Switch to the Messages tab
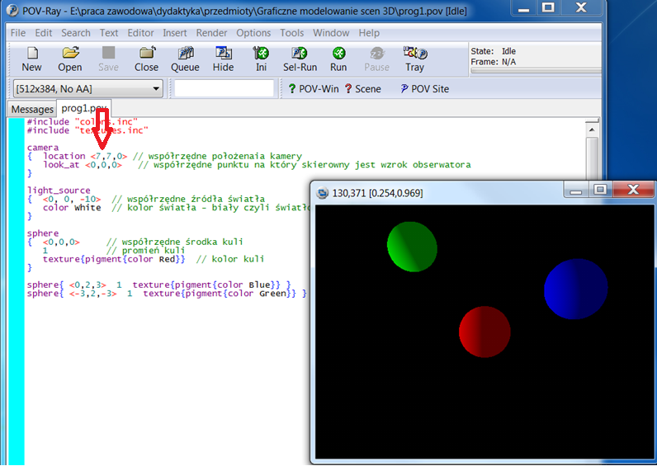 pyautogui.click(x=32, y=109)
